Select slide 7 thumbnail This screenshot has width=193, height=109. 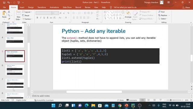click(15, 84)
